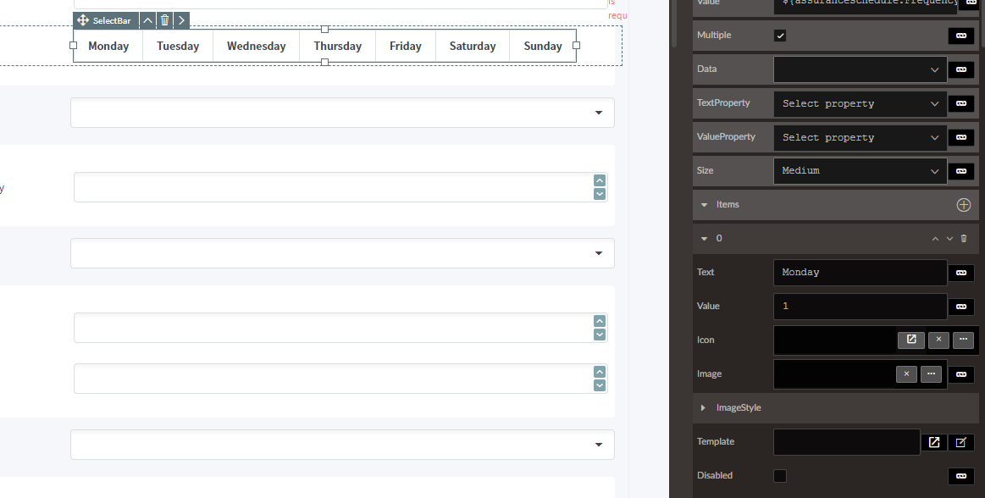This screenshot has width=985, height=498.
Task: Clear the Icon field value
Action: (938, 340)
